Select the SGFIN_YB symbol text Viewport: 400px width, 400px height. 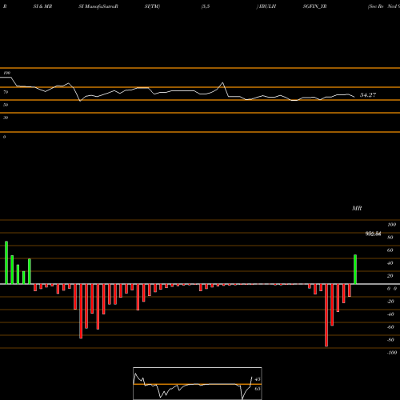(x=314, y=6)
